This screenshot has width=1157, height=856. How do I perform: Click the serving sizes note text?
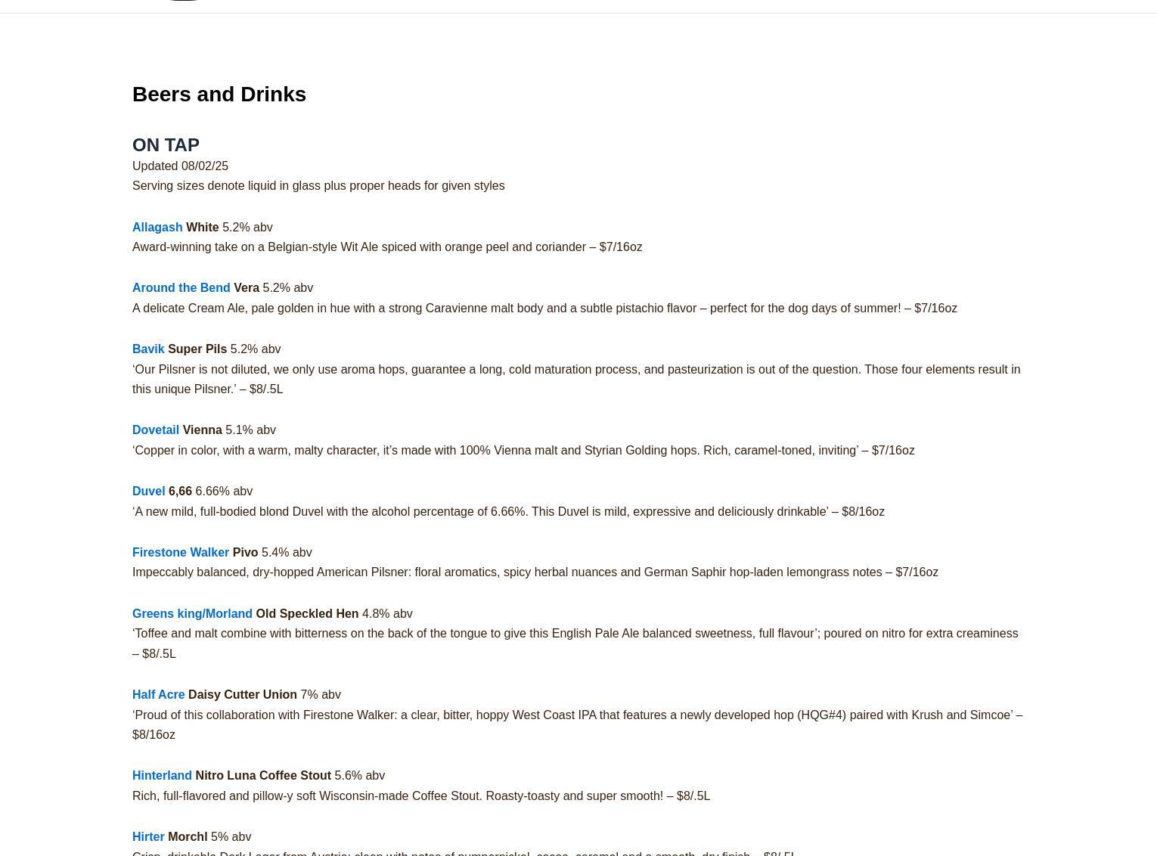tap(318, 185)
